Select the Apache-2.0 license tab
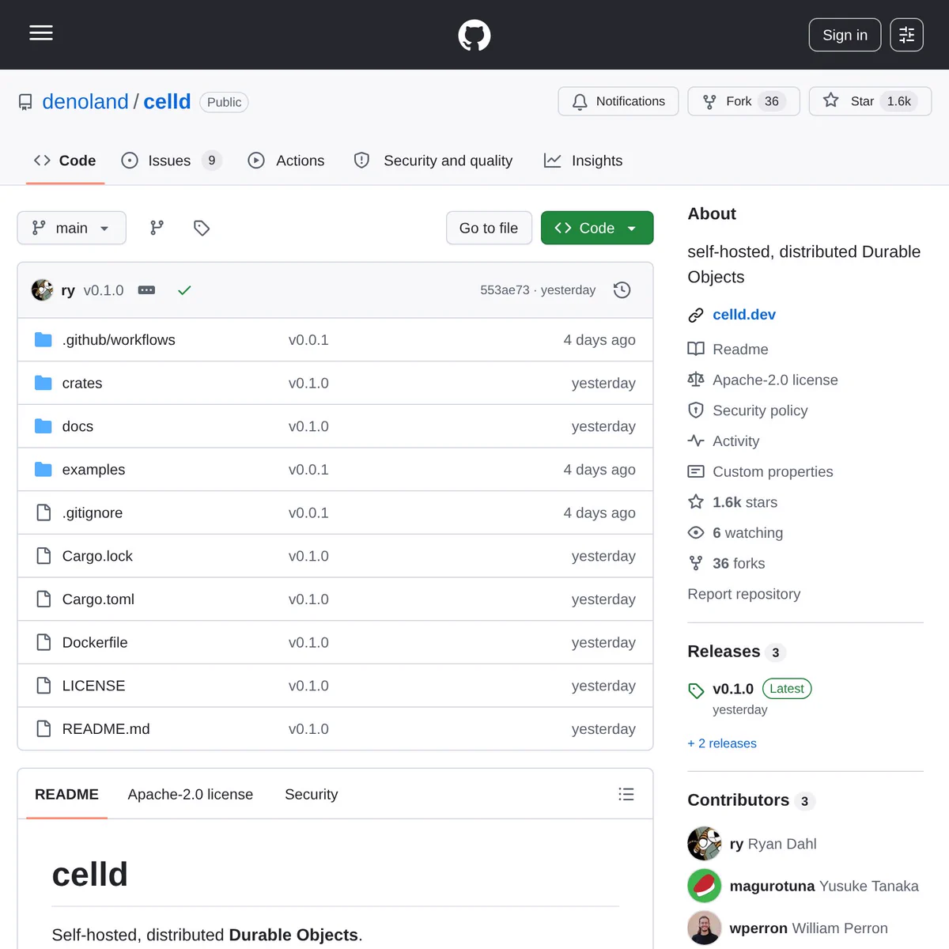This screenshot has width=949, height=949. [191, 794]
